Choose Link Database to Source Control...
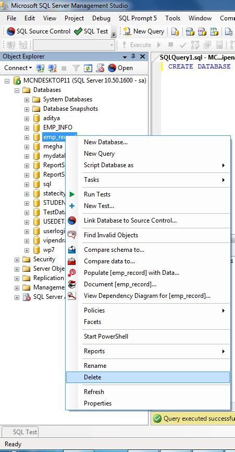 (148, 221)
